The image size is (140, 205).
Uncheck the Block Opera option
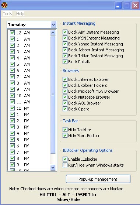coord(65,109)
